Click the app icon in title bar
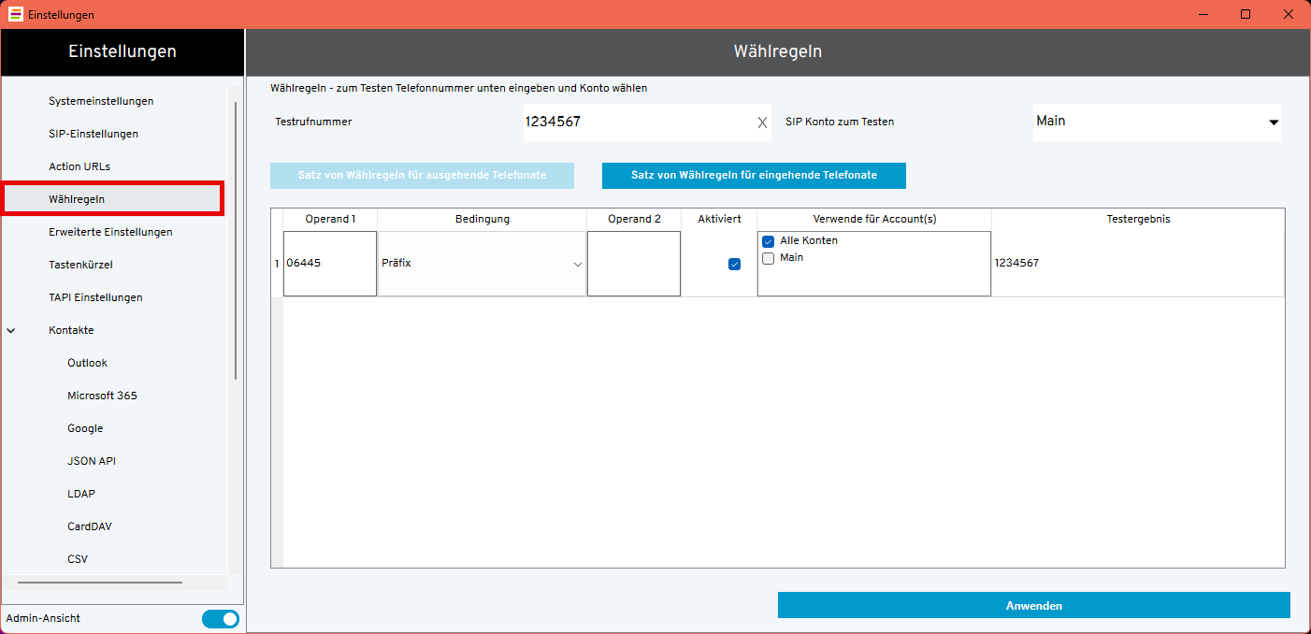The image size is (1311, 634). tap(15, 14)
